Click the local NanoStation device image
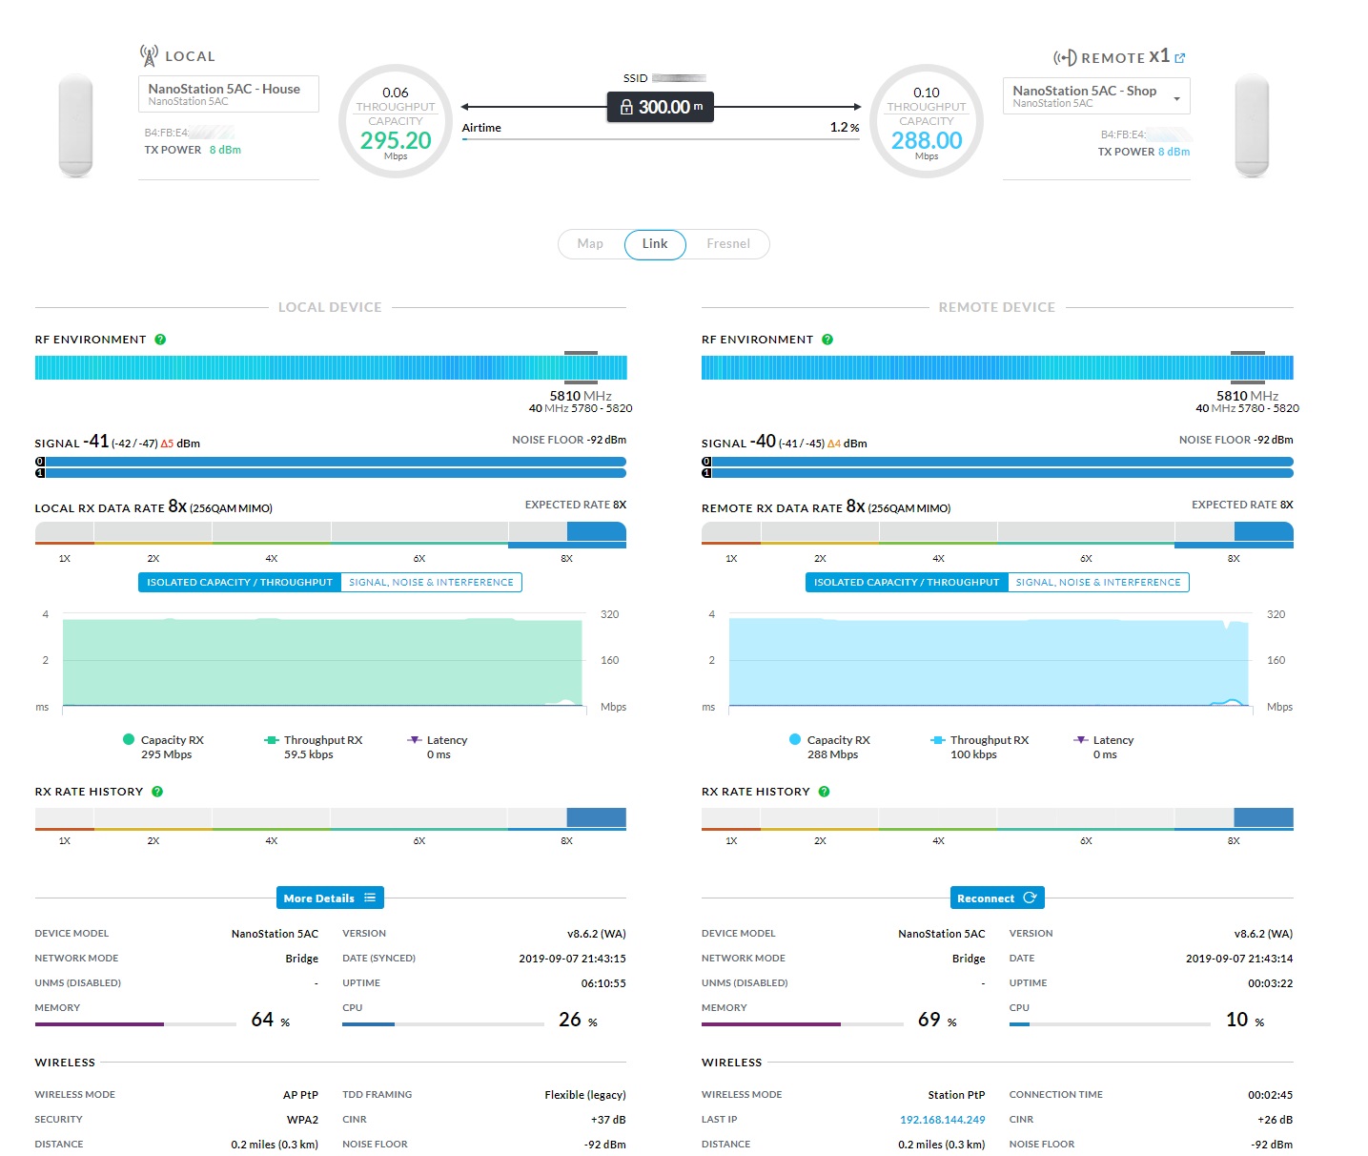 (x=76, y=126)
